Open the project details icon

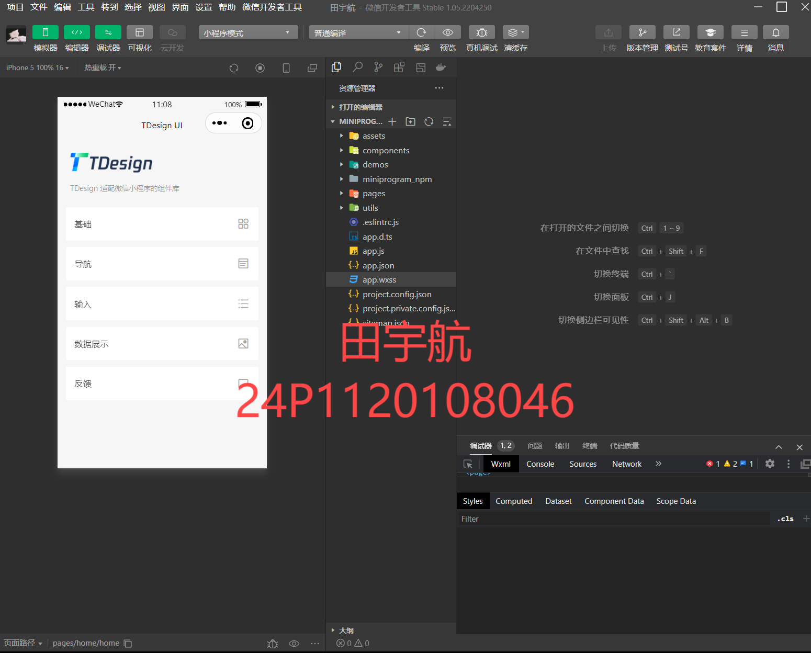[x=745, y=32]
